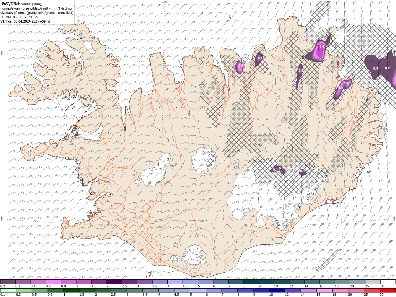Click the rain scale's '0.8' value label
396x297 pixels.
50,295
